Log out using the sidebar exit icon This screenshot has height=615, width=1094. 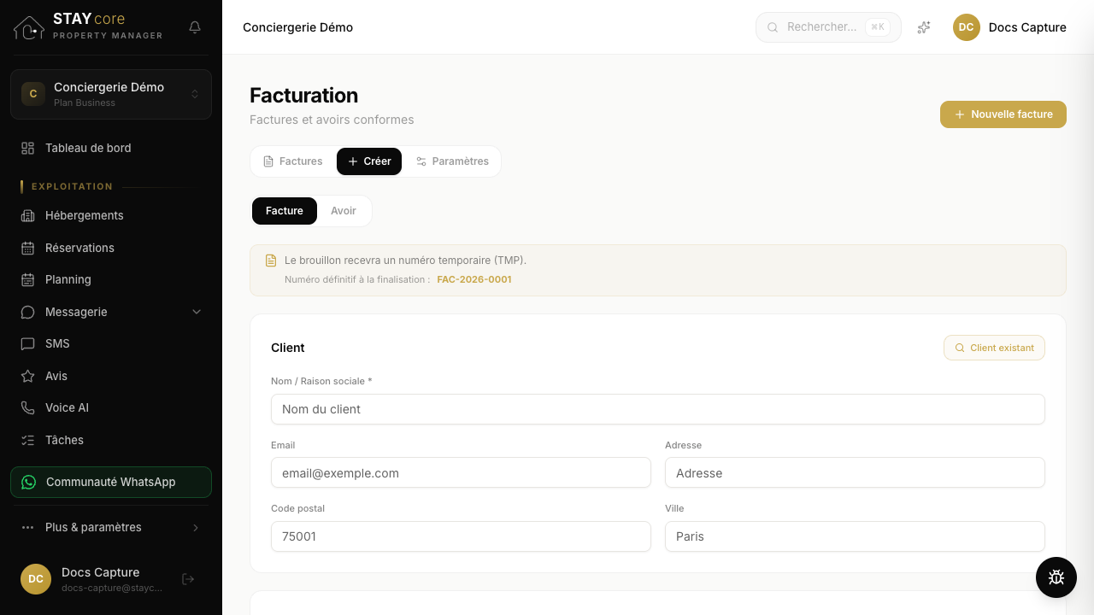[189, 579]
